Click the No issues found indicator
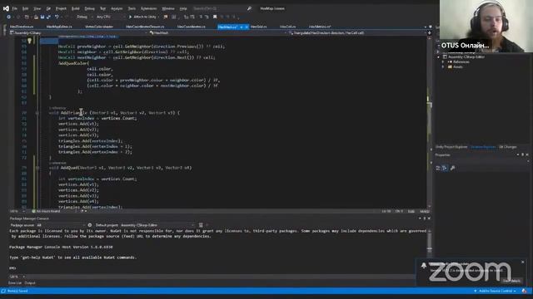533x299 pixels. tap(46, 211)
